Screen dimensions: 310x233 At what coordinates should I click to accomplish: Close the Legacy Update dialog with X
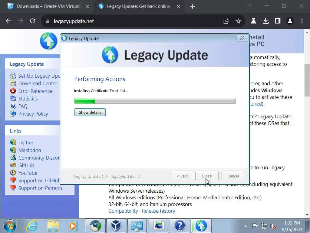242,38
